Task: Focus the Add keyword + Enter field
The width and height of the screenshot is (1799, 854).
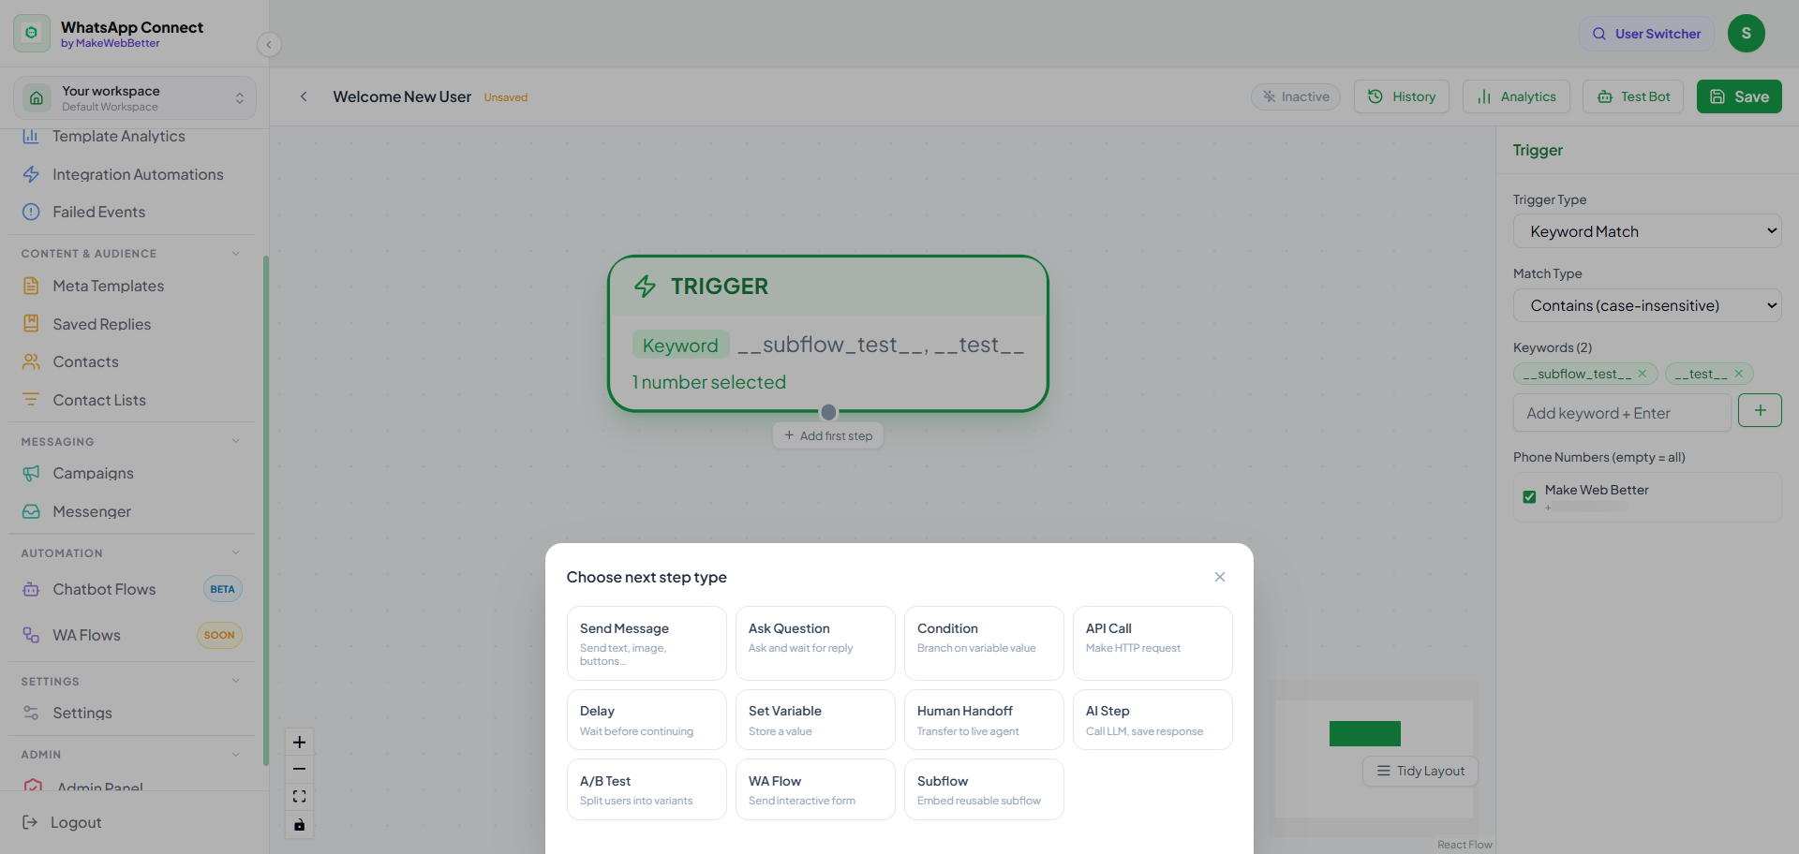Action: point(1622,413)
